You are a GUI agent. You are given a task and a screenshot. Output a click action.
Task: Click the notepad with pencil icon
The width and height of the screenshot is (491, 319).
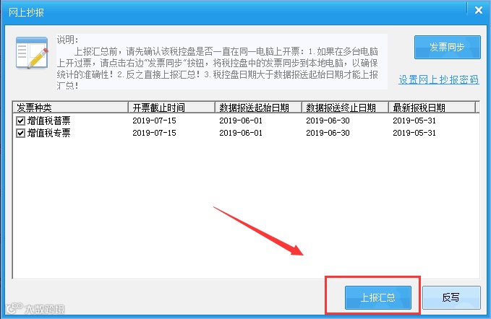(33, 53)
